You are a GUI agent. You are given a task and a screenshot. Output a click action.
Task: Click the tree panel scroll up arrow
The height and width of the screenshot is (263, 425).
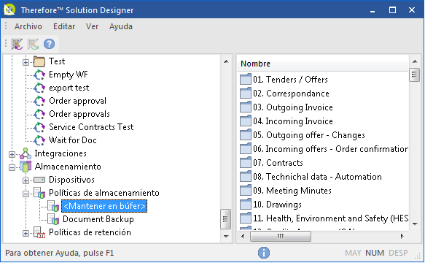pyautogui.click(x=226, y=61)
